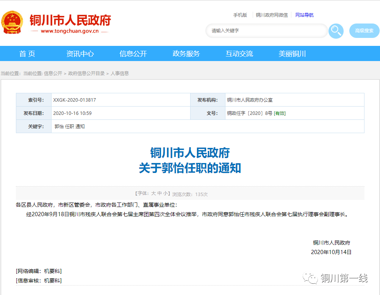Click the magnifier search icon button
Viewport: 380px width, 295px height.
(336, 31)
